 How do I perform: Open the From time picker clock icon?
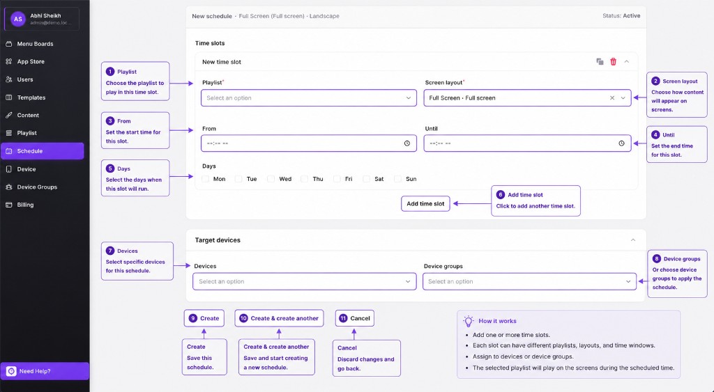[407, 143]
